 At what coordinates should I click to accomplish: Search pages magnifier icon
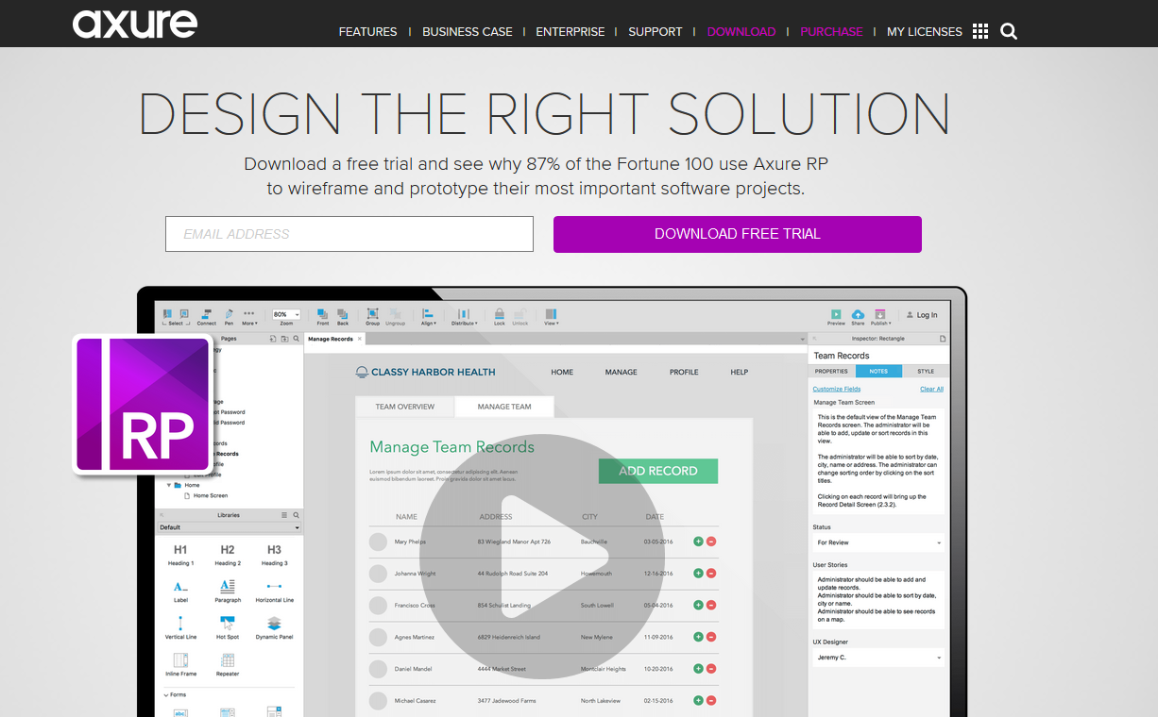tap(296, 339)
